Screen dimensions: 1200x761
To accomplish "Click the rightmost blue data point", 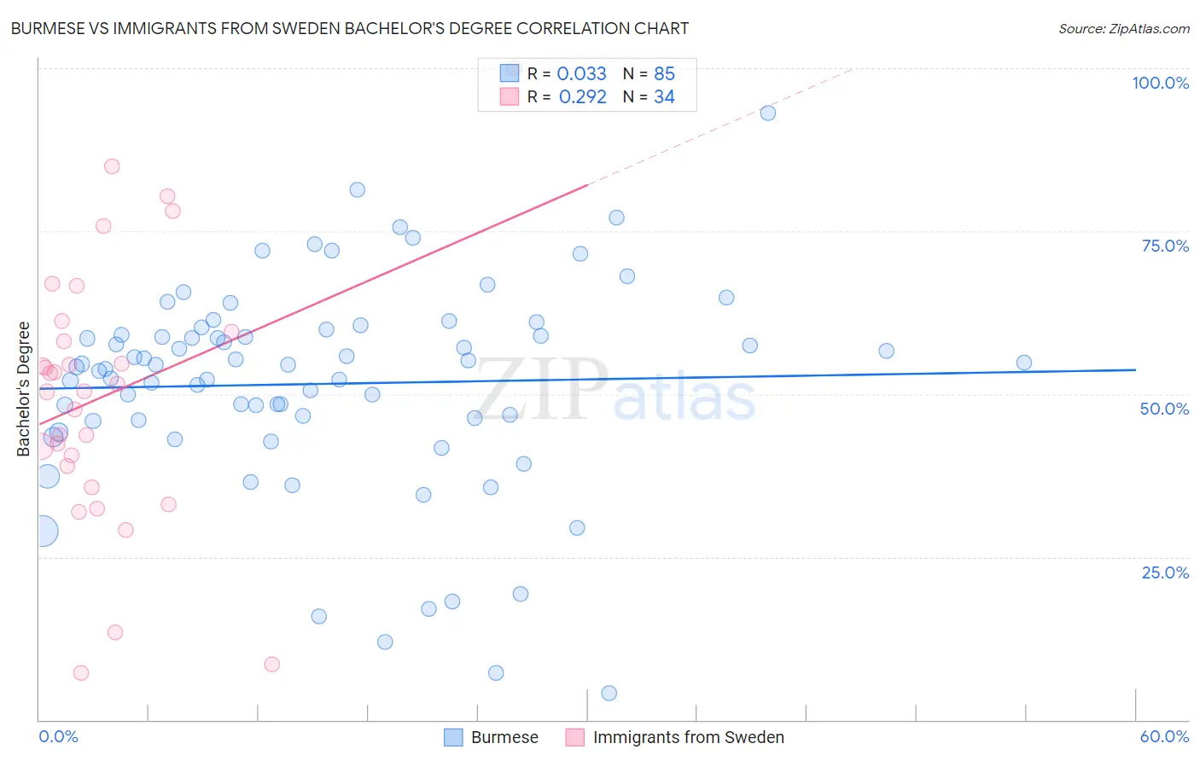I will (x=1024, y=363).
